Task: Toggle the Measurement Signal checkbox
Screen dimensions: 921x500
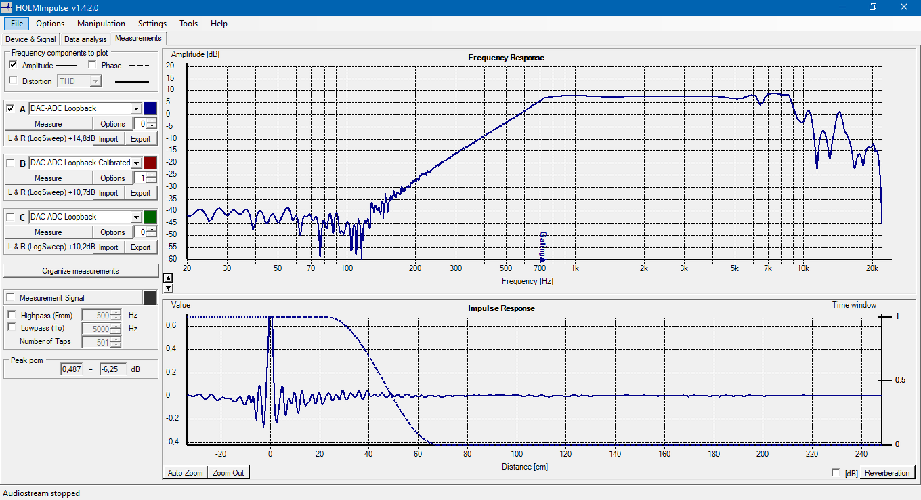Action: [x=10, y=297]
